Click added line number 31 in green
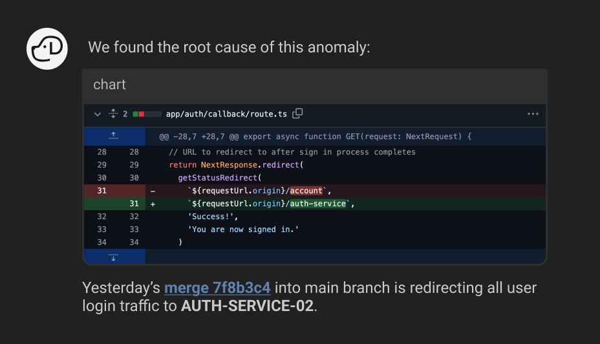This screenshot has height=344, width=600. [134, 204]
